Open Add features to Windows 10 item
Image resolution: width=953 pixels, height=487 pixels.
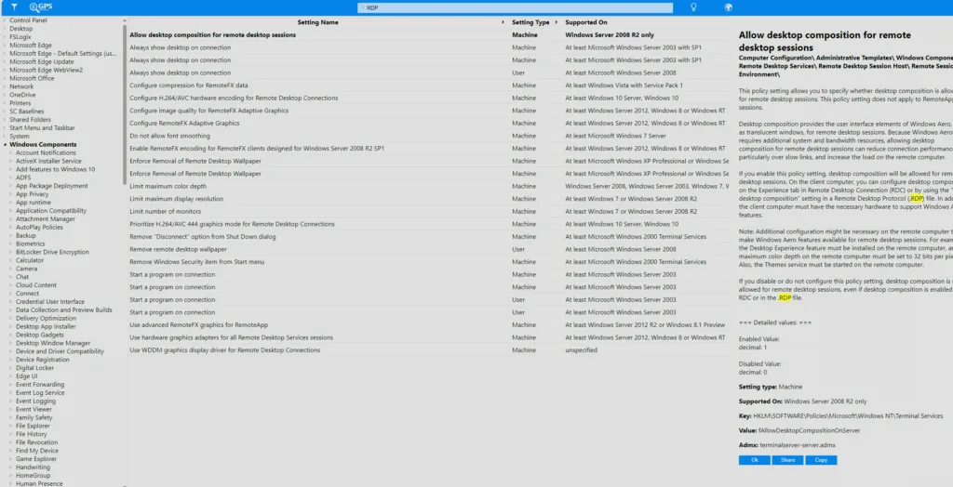(x=55, y=169)
